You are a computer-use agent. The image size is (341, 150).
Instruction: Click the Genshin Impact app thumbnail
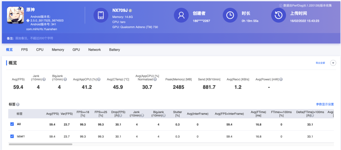pos(16,16)
